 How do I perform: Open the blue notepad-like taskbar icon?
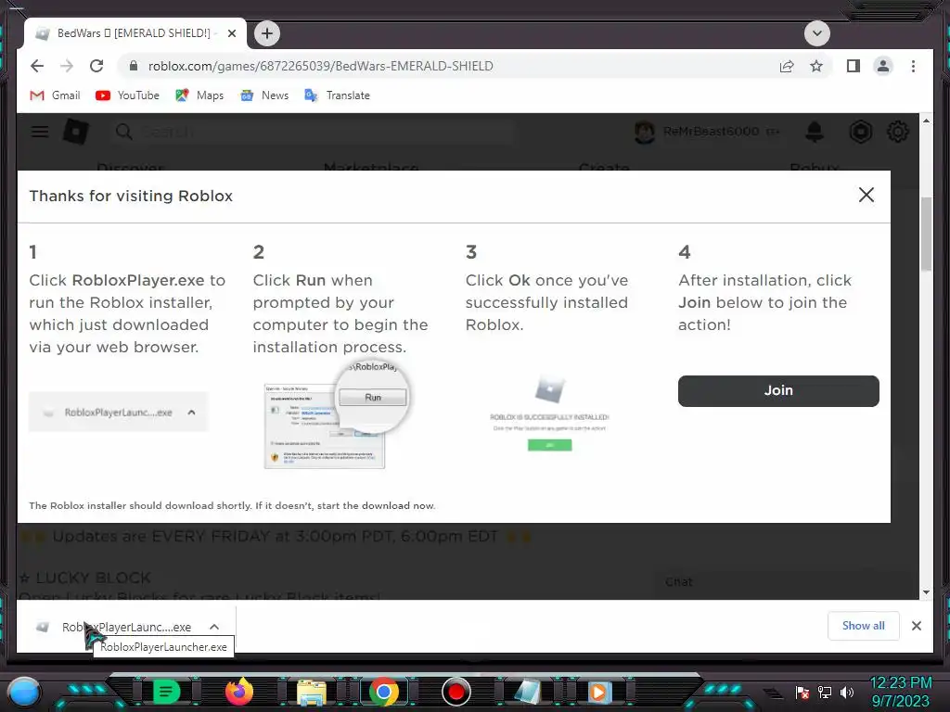point(528,692)
